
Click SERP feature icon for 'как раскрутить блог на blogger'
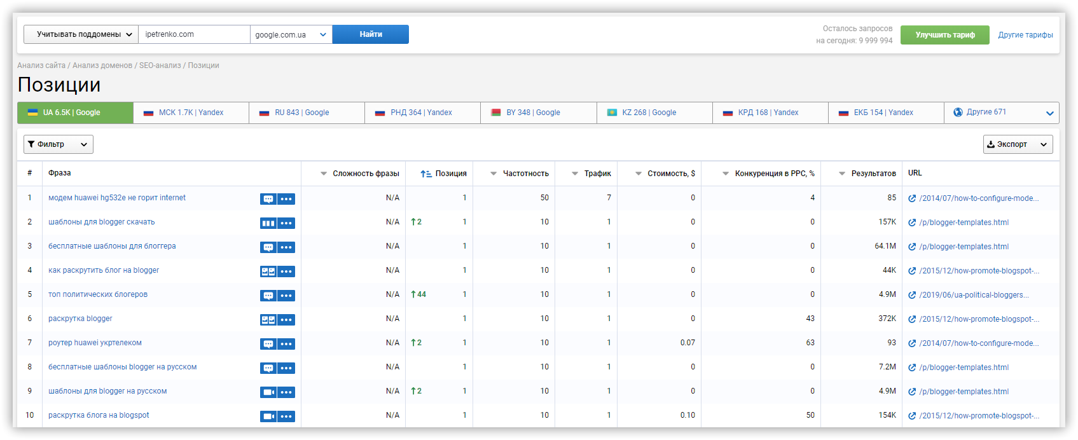click(x=268, y=272)
